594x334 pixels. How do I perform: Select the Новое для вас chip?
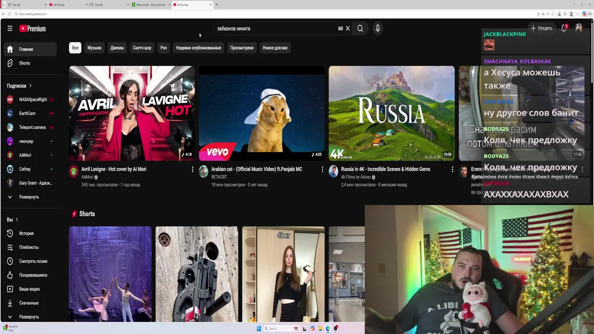tap(275, 48)
